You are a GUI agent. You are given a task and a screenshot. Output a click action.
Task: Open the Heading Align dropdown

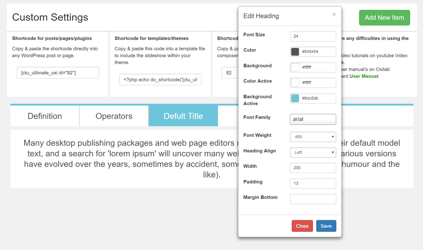[x=313, y=153]
